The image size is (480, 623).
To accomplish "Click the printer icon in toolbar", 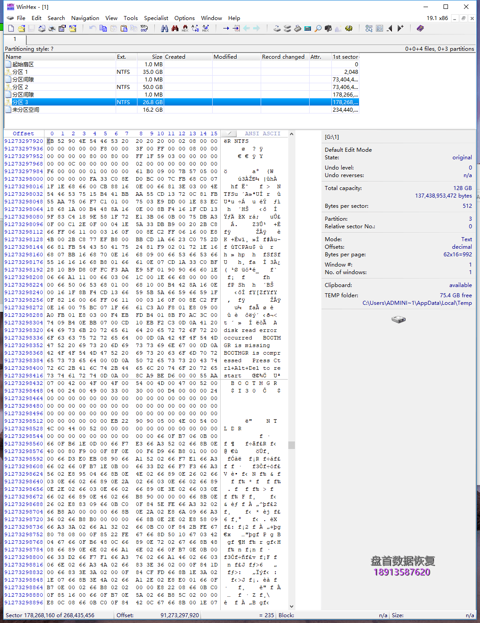I will (52, 28).
